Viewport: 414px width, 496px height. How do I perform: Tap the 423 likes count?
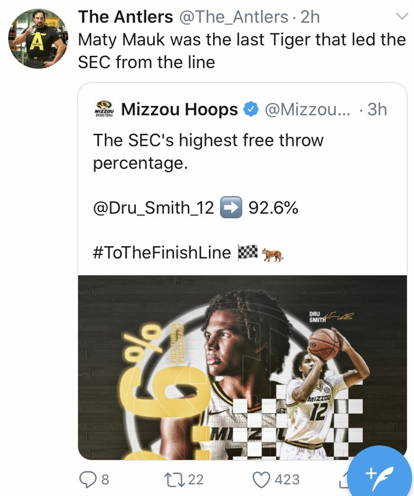287,479
